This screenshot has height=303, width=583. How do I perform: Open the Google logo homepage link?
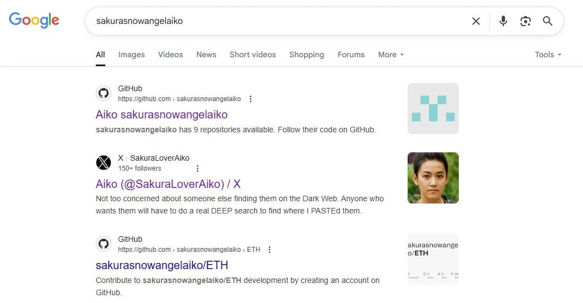pyautogui.click(x=34, y=20)
